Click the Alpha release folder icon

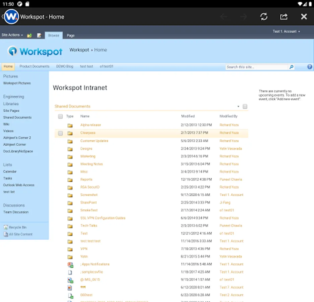pos(70,125)
